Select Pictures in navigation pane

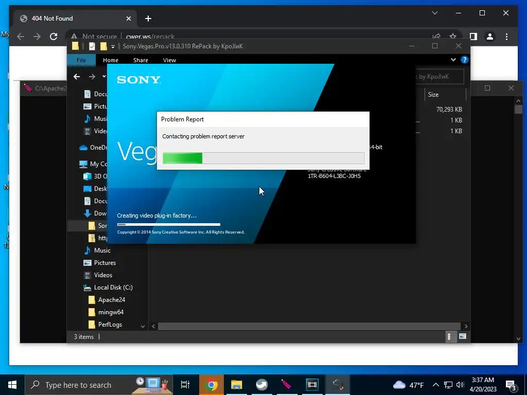[104, 263]
